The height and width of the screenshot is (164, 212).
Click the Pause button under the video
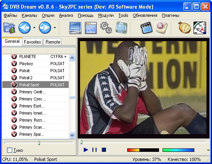(95, 150)
